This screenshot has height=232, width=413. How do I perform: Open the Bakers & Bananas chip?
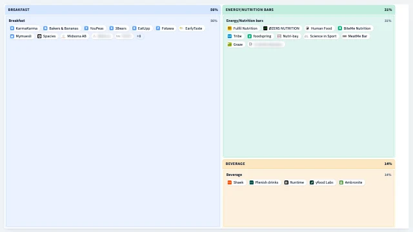pos(61,28)
